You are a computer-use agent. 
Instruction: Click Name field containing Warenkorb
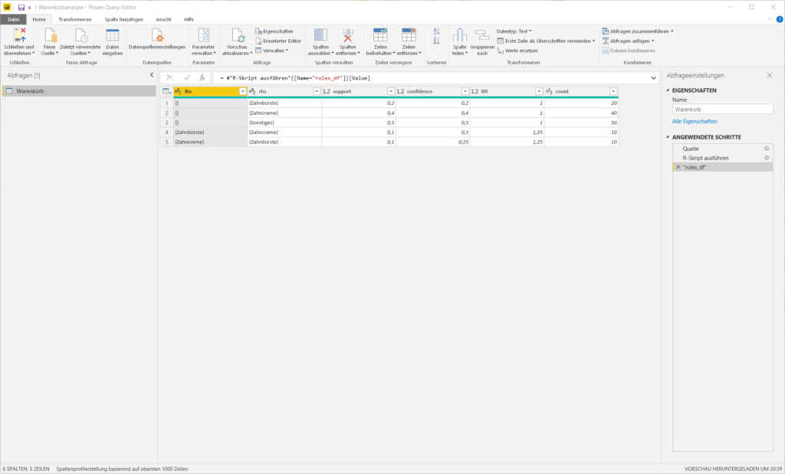pyautogui.click(x=722, y=109)
